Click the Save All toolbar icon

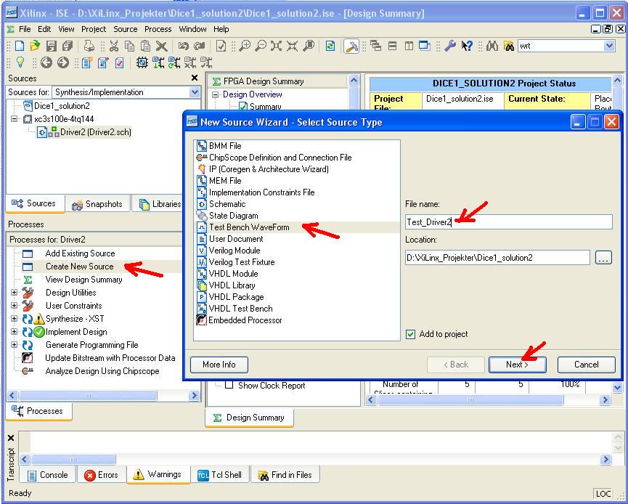point(68,46)
